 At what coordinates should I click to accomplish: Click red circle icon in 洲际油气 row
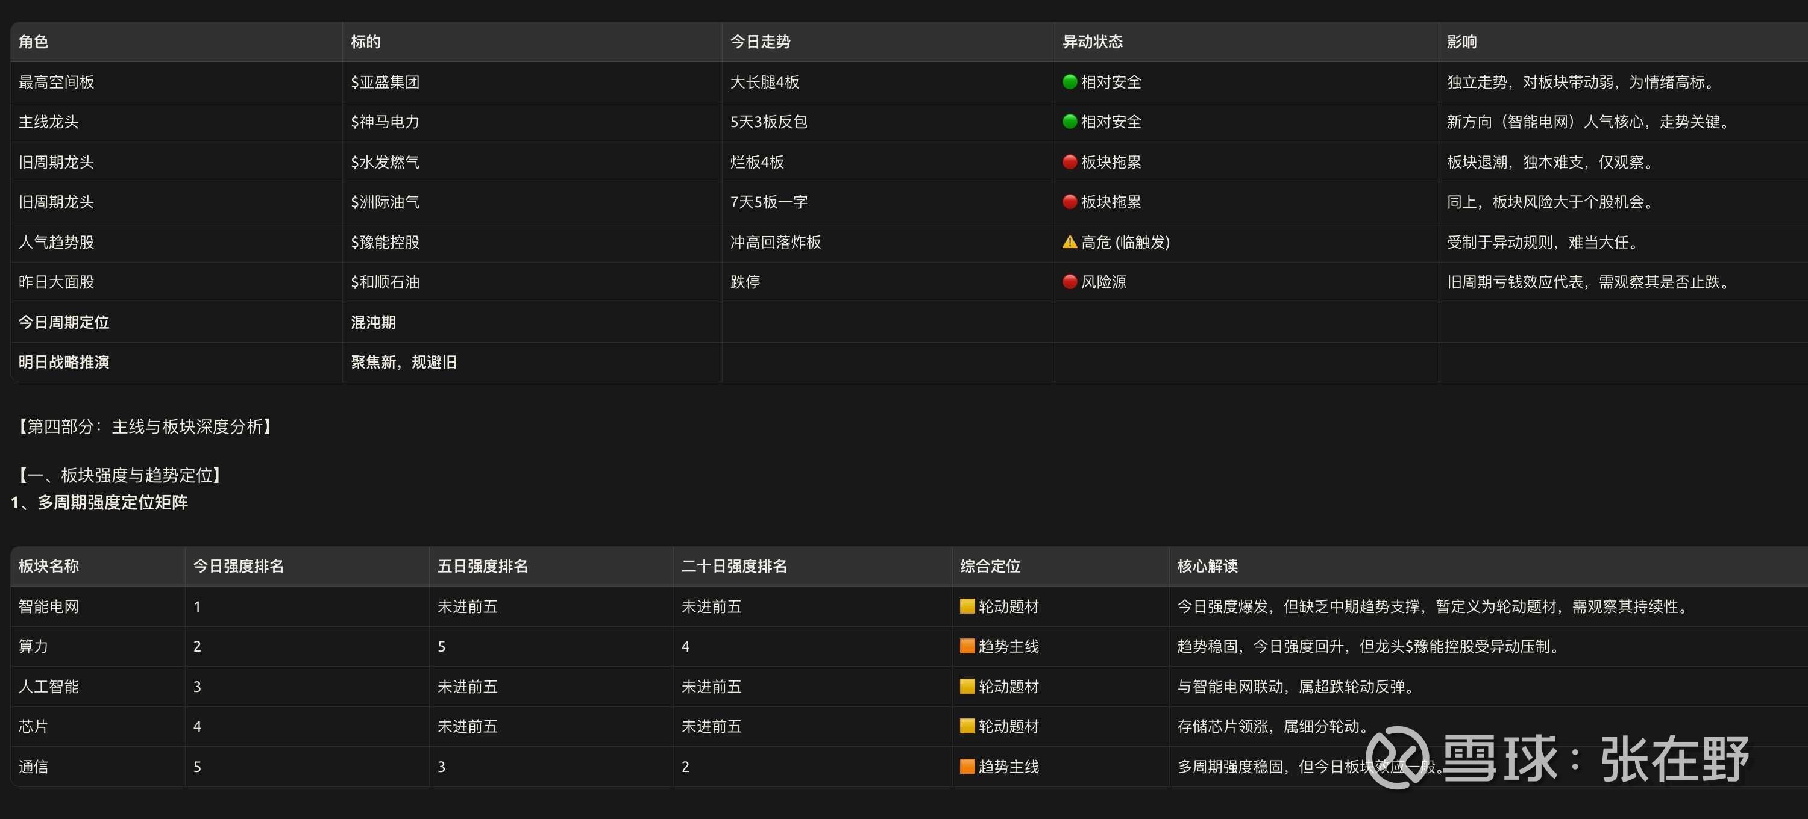point(1070,202)
